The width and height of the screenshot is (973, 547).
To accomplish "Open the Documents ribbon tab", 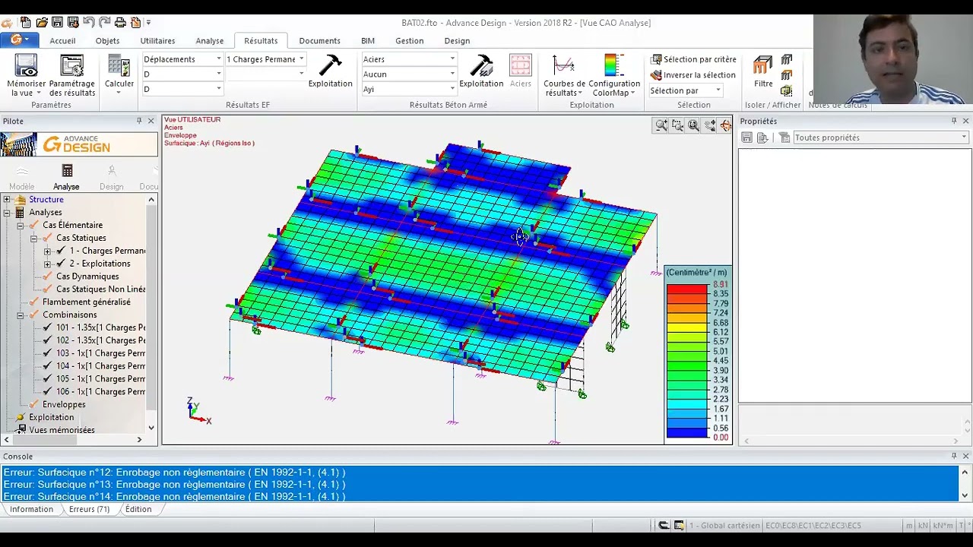I will pos(319,41).
